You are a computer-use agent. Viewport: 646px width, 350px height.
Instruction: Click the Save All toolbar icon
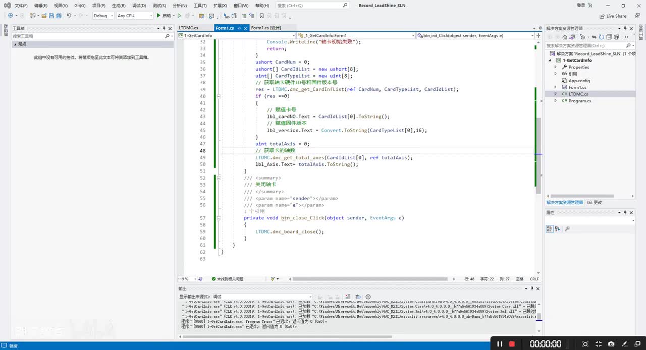59,16
